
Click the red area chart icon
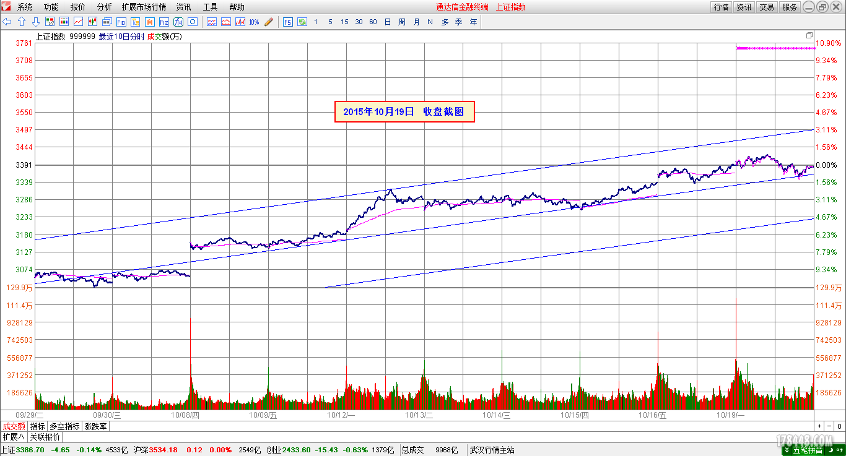click(x=226, y=22)
